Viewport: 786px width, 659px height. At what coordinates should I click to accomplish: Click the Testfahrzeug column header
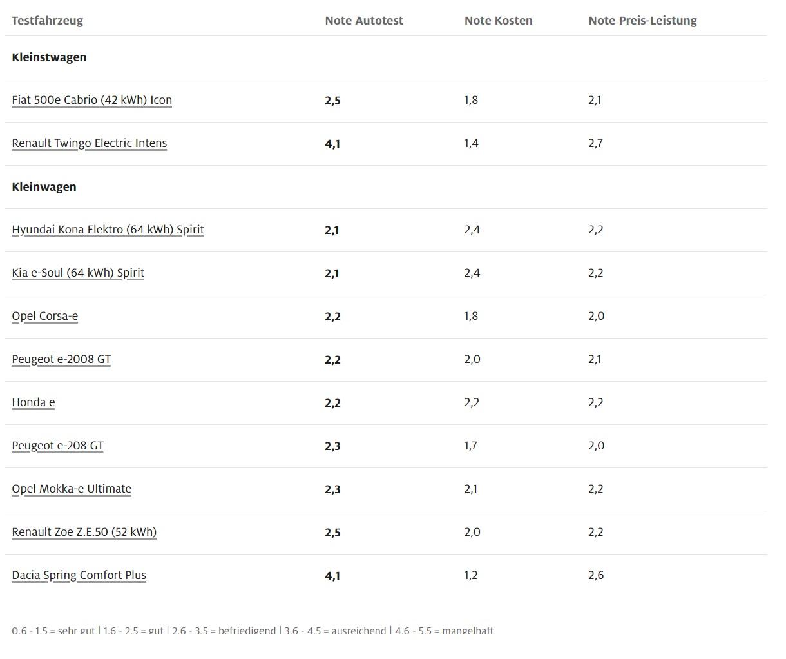[x=47, y=21]
